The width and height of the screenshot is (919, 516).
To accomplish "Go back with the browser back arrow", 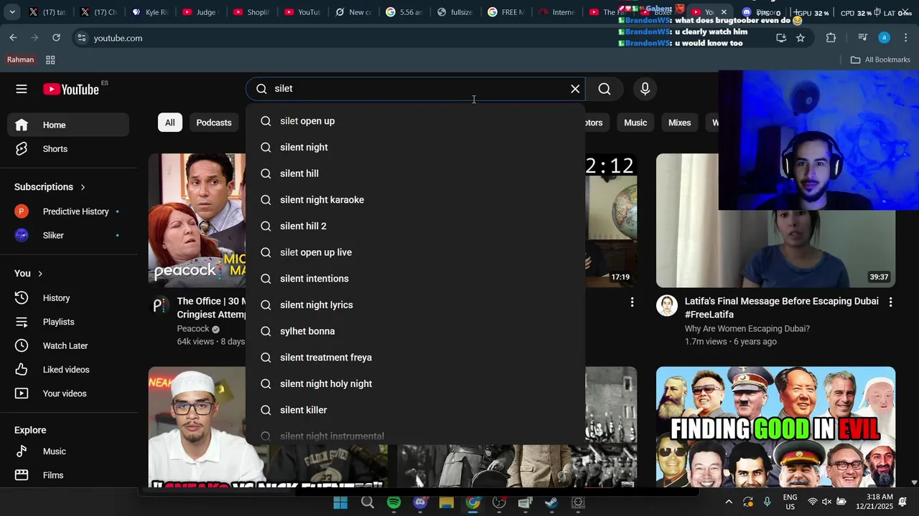I will (14, 38).
